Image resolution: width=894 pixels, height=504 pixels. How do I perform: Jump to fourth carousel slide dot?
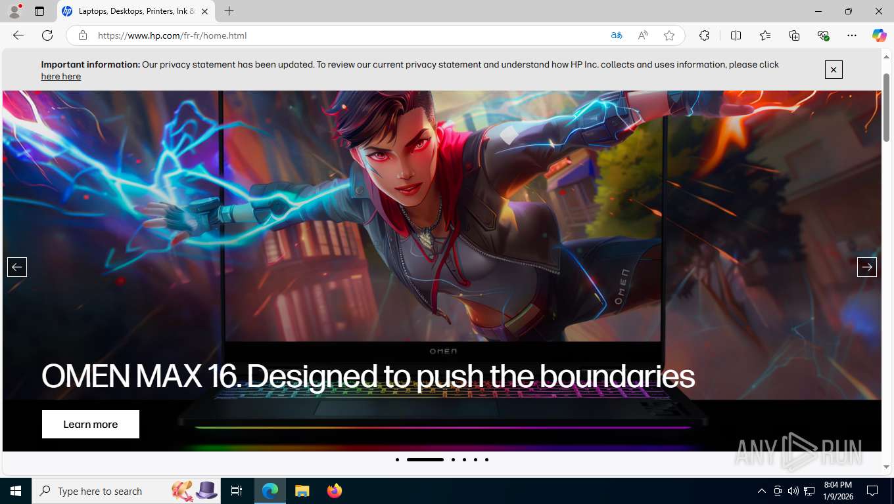click(x=464, y=459)
